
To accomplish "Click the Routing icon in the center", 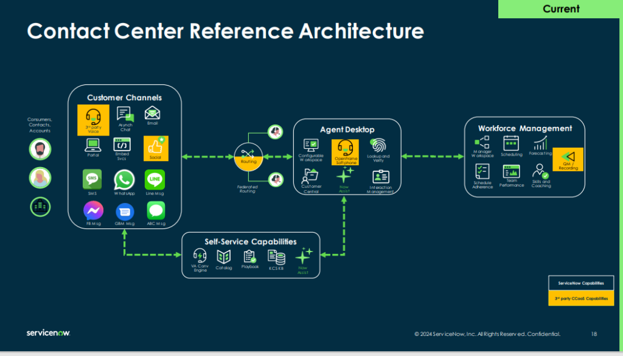I will click(248, 157).
